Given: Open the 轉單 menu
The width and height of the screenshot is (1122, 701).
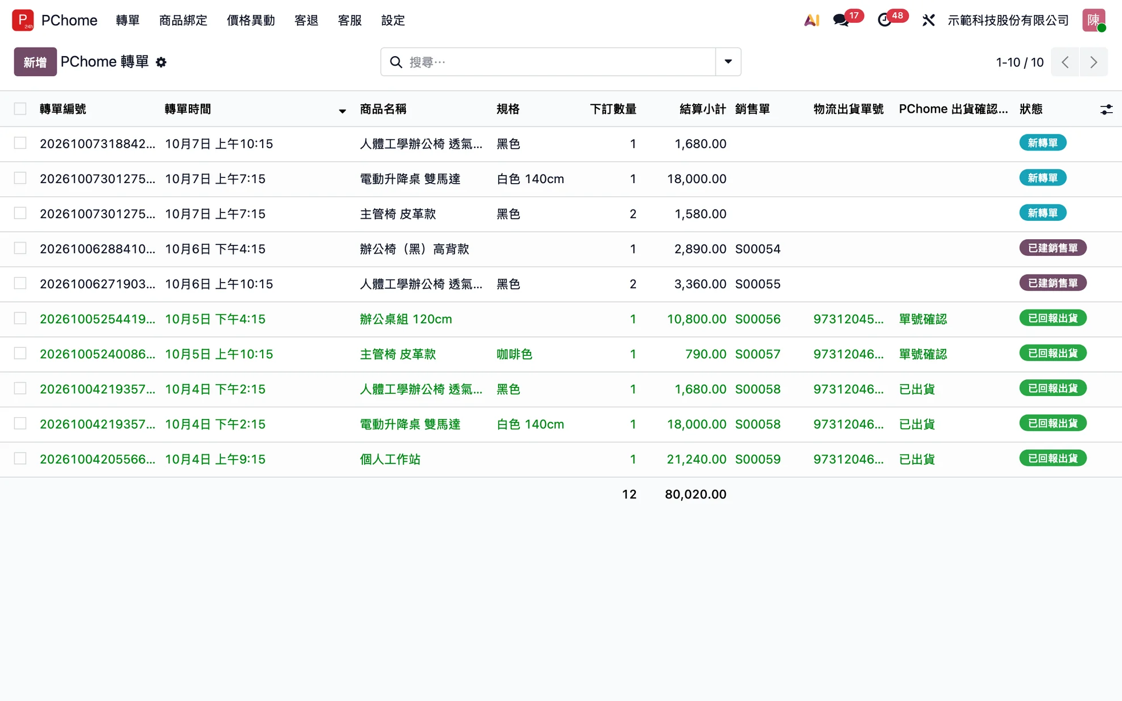Looking at the screenshot, I should coord(128,20).
